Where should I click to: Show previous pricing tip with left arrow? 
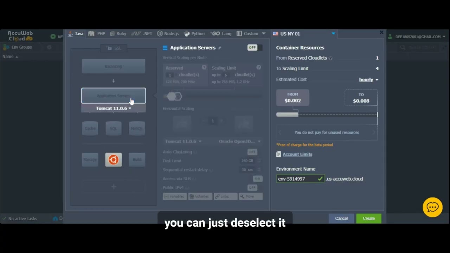(280, 132)
